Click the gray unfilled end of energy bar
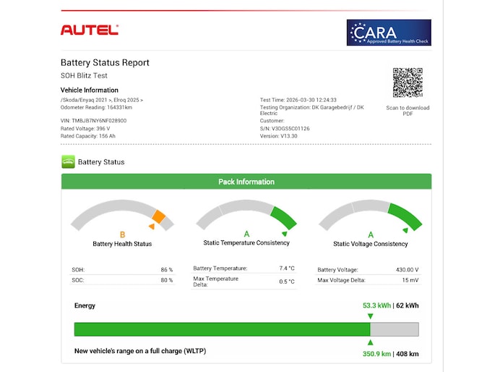 click(395, 329)
